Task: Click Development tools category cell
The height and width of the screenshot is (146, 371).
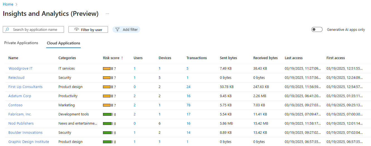Action: 74,114
